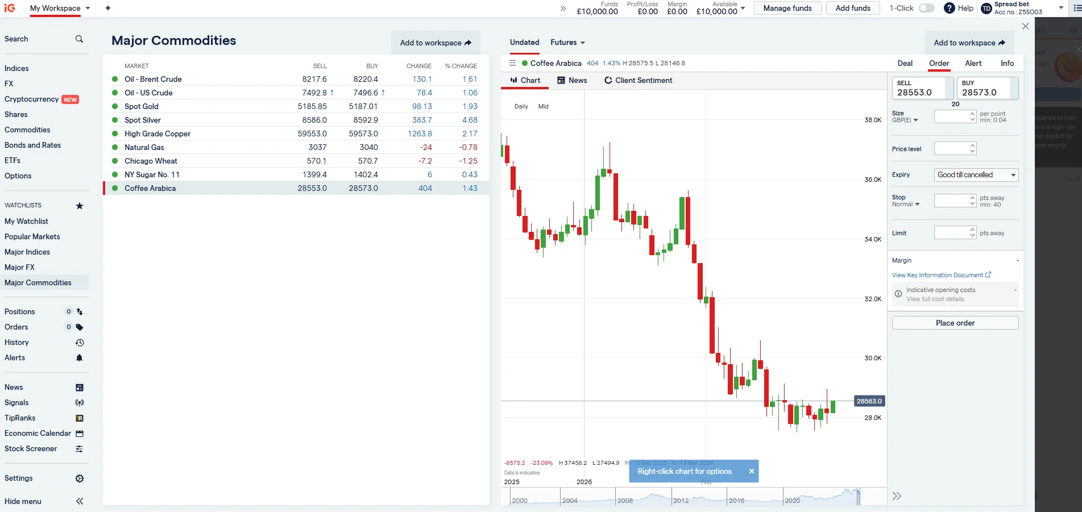The width and height of the screenshot is (1082, 512).
Task: Switch to the Client Sentiment tab
Action: (638, 80)
